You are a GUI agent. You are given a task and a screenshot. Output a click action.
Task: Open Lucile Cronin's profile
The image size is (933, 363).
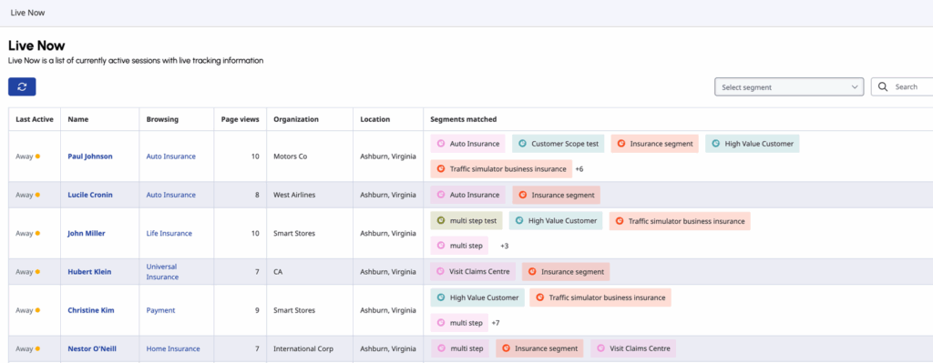coord(90,195)
